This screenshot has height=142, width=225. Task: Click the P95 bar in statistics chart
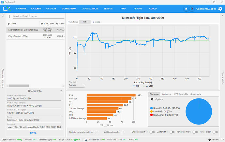tap(111, 95)
